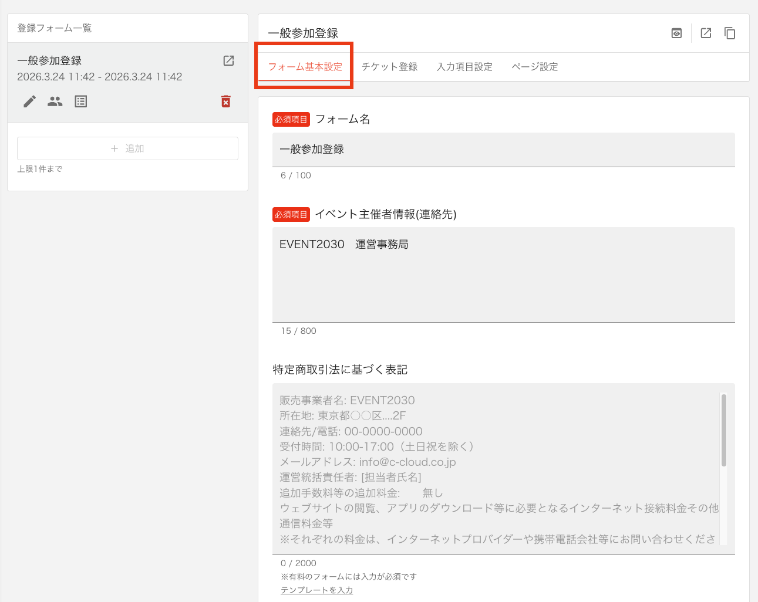Click the テンプレートを入力 link
Viewport: 758px width, 602px height.
click(317, 590)
